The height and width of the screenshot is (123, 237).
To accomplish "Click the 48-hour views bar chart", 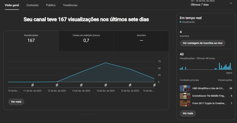I will click(x=206, y=66).
